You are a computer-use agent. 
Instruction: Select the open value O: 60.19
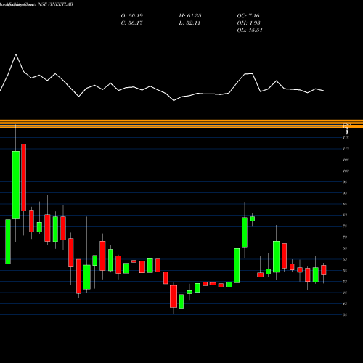click(132, 15)
